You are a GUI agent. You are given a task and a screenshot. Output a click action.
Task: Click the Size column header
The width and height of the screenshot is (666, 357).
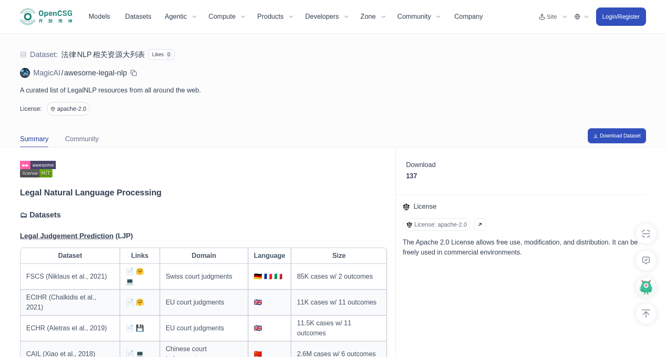click(339, 256)
